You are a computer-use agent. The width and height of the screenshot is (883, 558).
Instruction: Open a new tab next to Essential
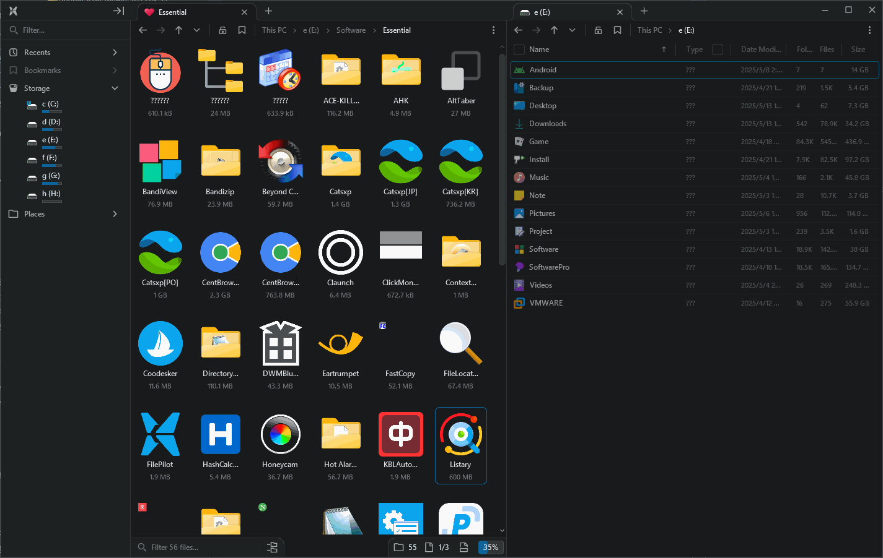point(268,11)
